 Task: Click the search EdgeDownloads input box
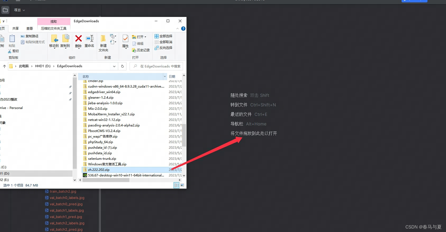point(156,66)
